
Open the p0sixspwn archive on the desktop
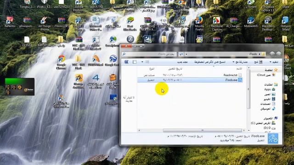[27, 22]
